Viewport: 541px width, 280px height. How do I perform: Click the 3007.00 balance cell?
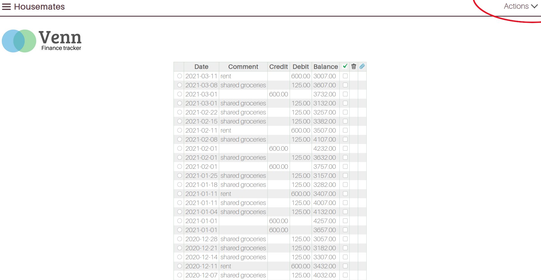(324, 76)
